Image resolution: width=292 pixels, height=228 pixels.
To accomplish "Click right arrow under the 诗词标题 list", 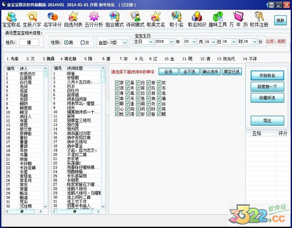I will [x=98, y=211].
